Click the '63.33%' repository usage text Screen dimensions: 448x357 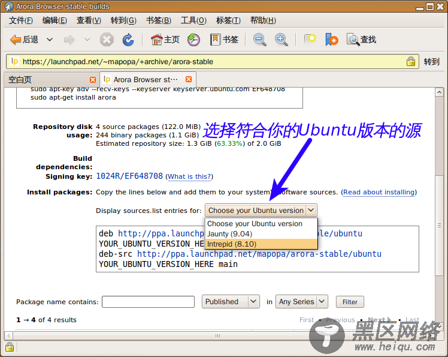pos(229,143)
